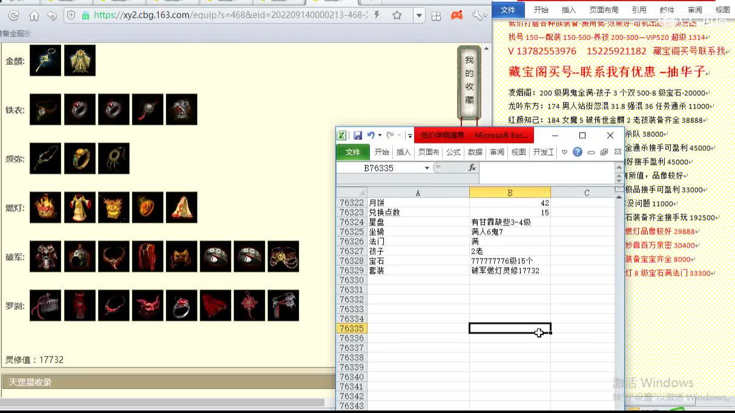Save the Excel workbook via quick access

[358, 136]
